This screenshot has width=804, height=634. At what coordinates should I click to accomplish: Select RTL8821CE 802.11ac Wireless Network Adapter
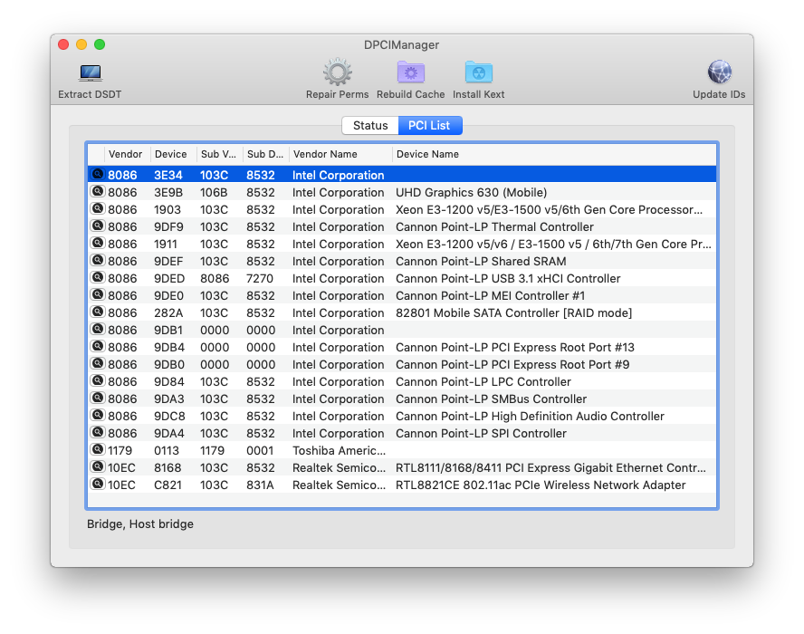click(x=541, y=485)
